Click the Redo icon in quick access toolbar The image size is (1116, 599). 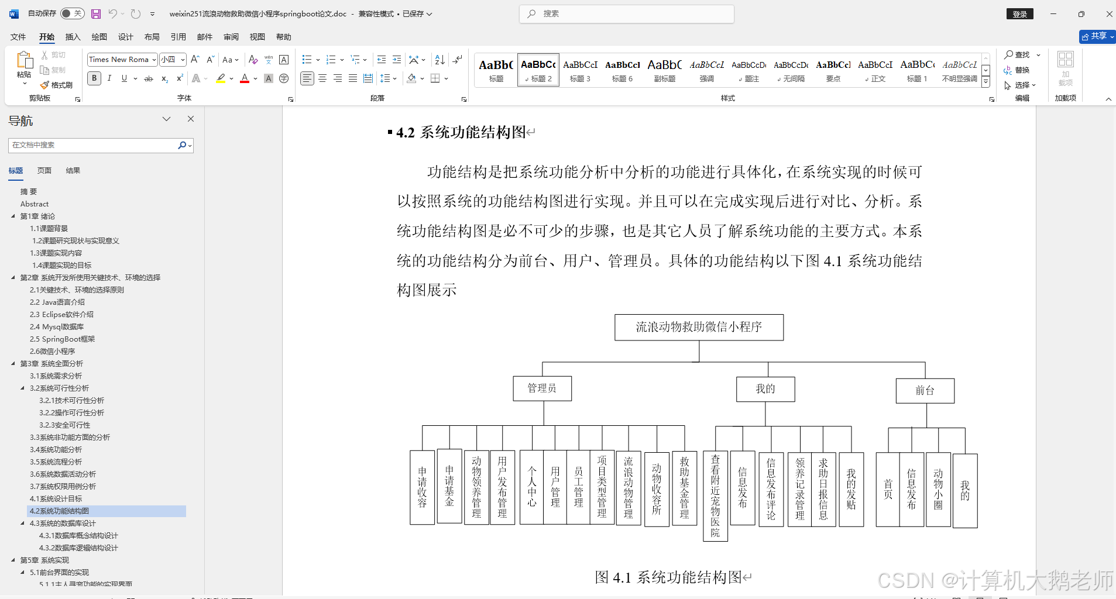pyautogui.click(x=136, y=13)
